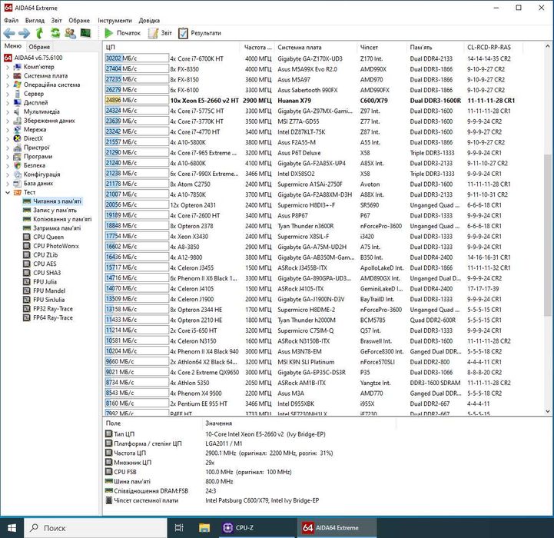Click the green monitor graph toolbar icon

[85, 33]
